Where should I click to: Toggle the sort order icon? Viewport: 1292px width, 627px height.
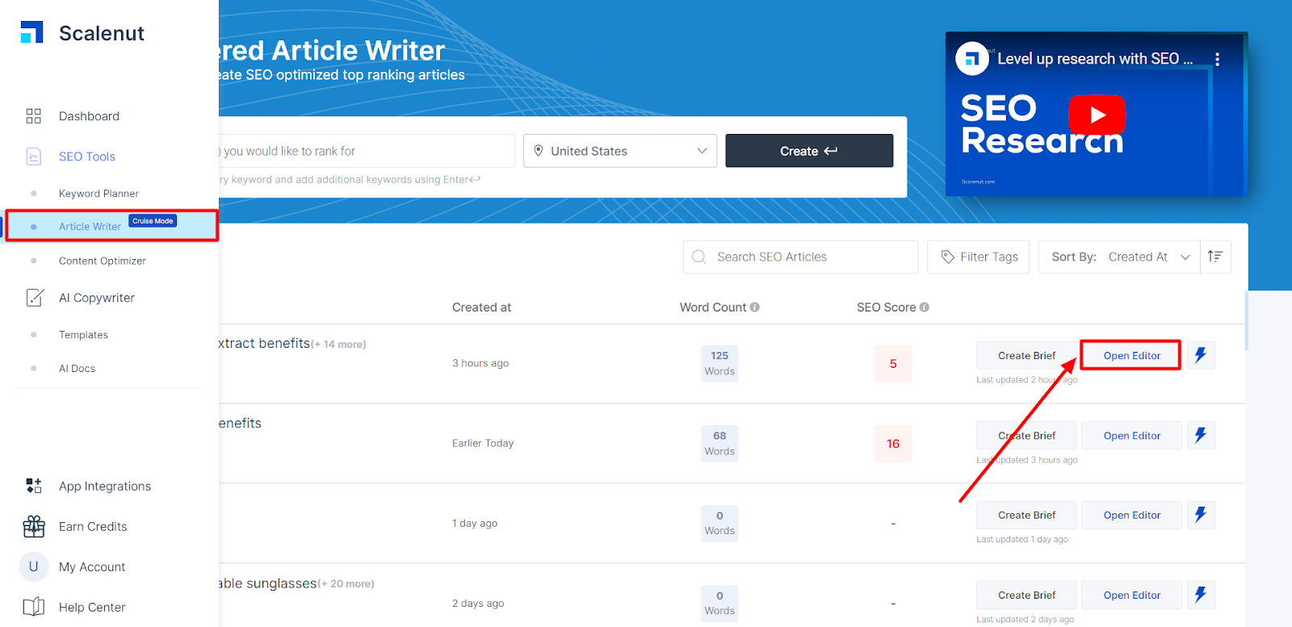pos(1215,257)
